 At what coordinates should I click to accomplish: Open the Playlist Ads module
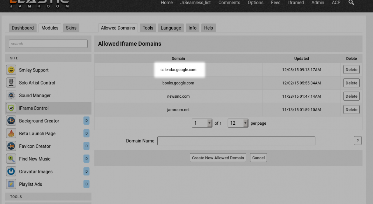point(31,184)
